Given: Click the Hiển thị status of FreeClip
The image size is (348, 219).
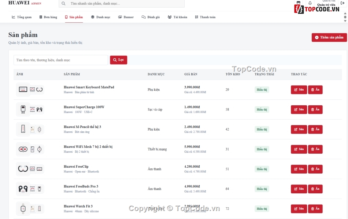Looking at the screenshot, I should (262, 169).
